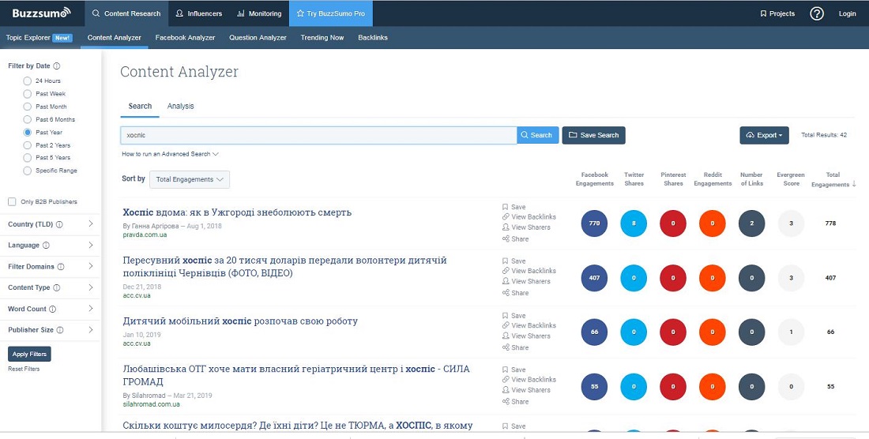Screen dimensions: 869x439
Task: Expand How to run an Advanced Search
Action: click(170, 154)
